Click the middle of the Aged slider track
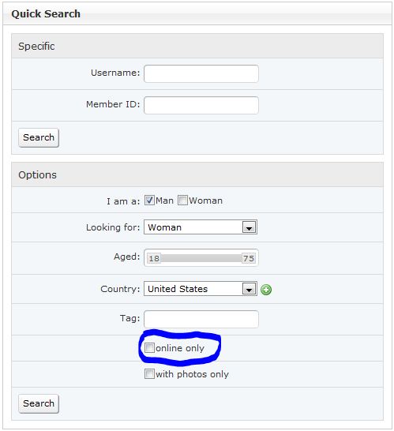Viewport: 394px width, 431px height. pos(201,258)
